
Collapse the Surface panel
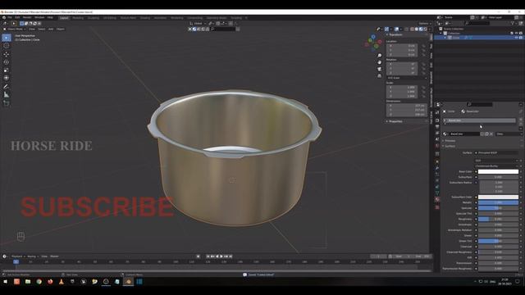click(450, 146)
